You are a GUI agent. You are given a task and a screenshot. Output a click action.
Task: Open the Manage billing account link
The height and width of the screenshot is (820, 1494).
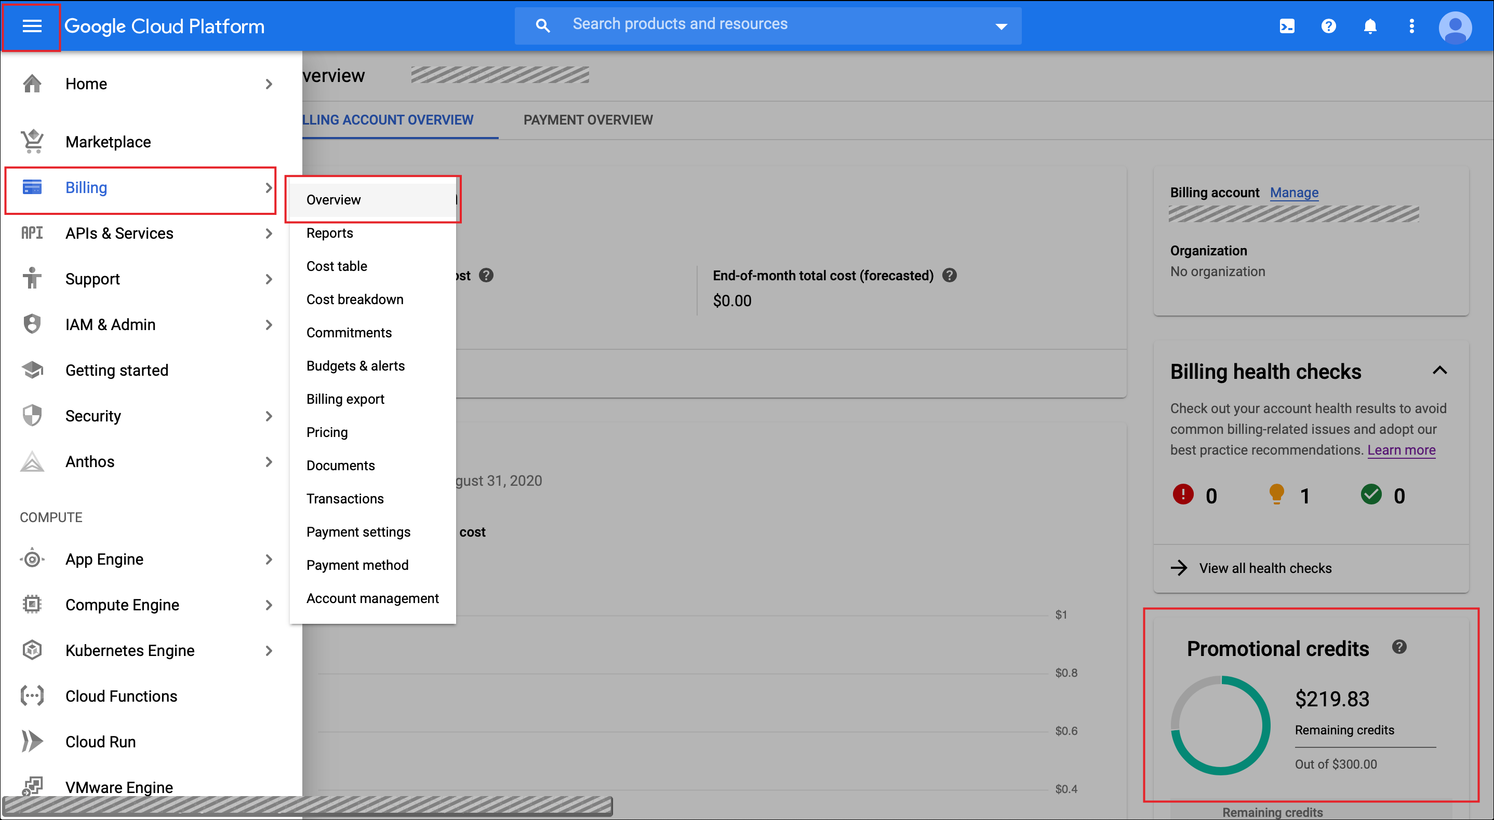[x=1294, y=193]
